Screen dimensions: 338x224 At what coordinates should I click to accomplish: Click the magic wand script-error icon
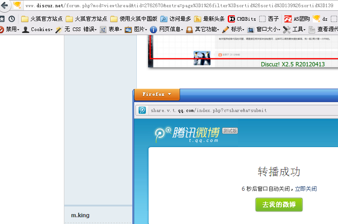tap(59, 29)
